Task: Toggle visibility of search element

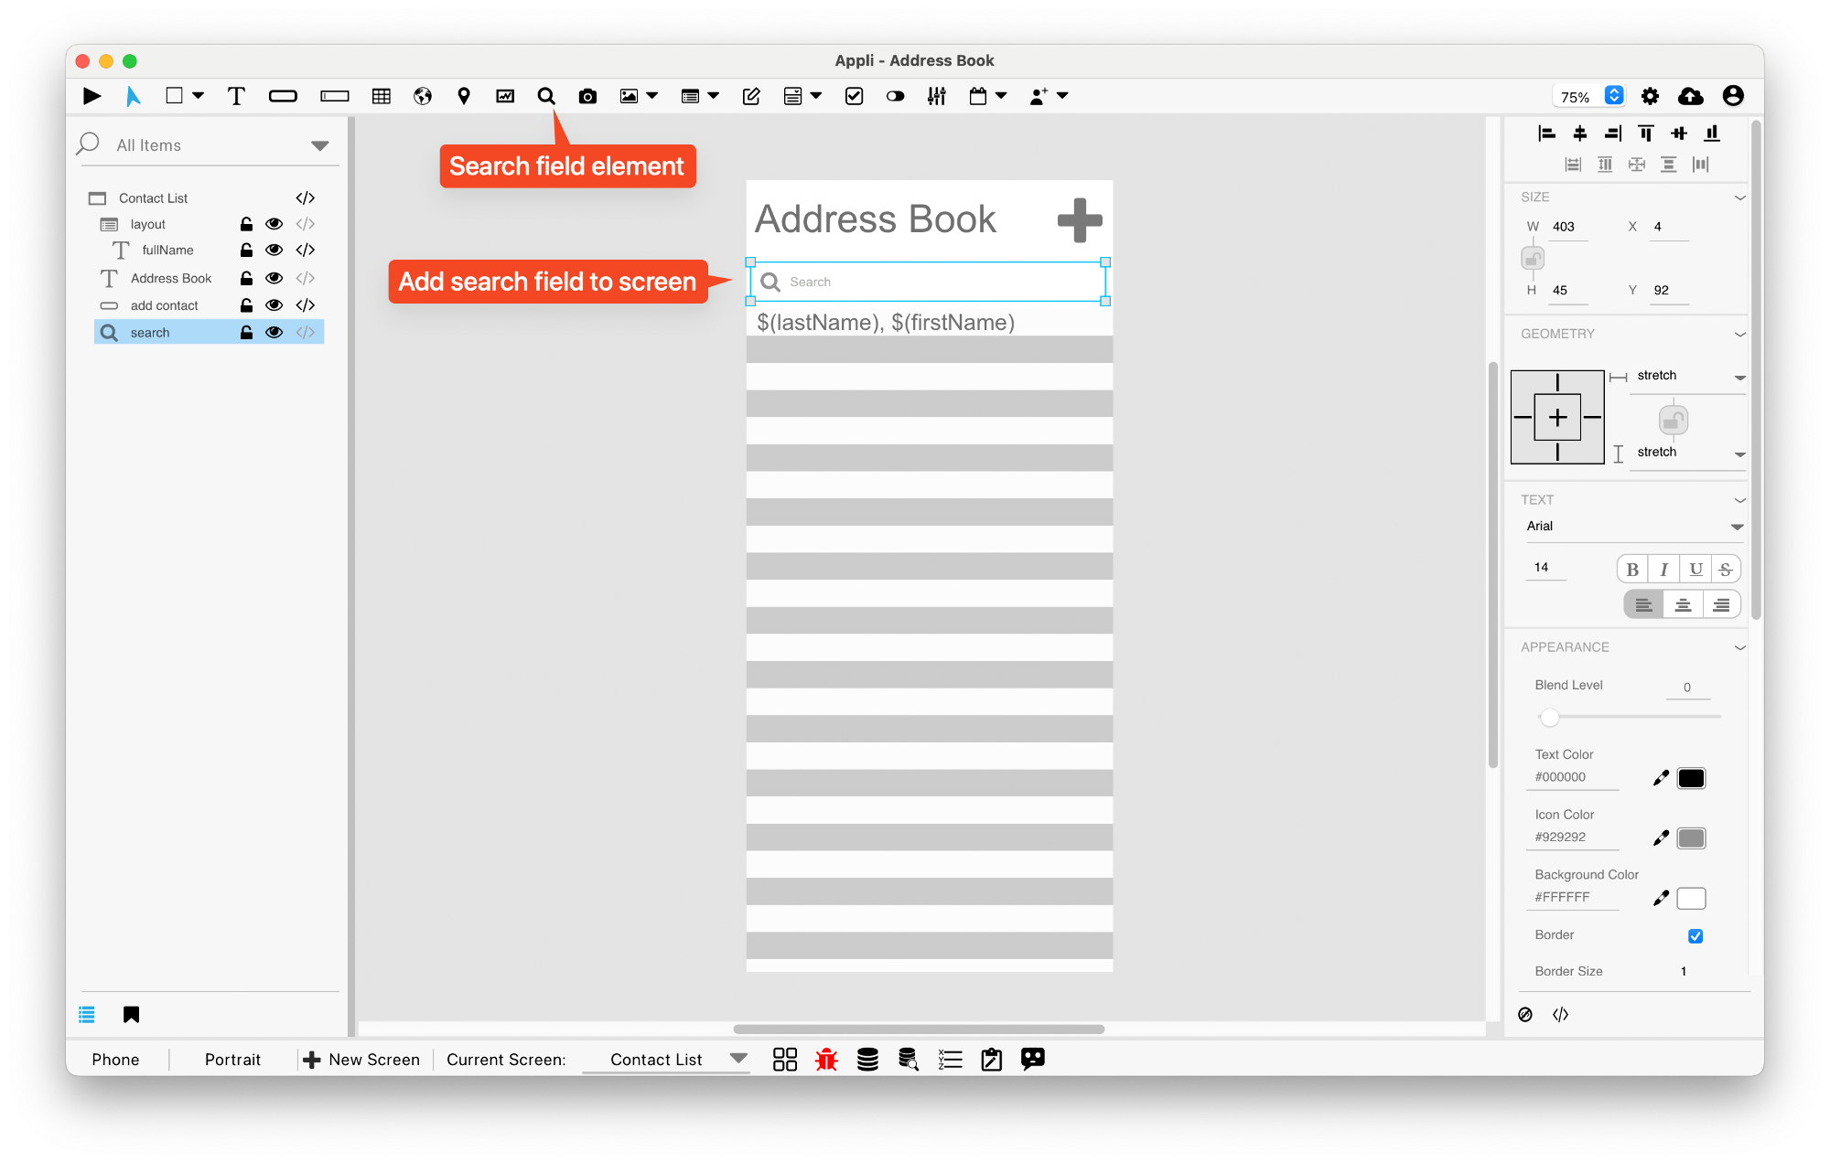Action: (x=274, y=332)
